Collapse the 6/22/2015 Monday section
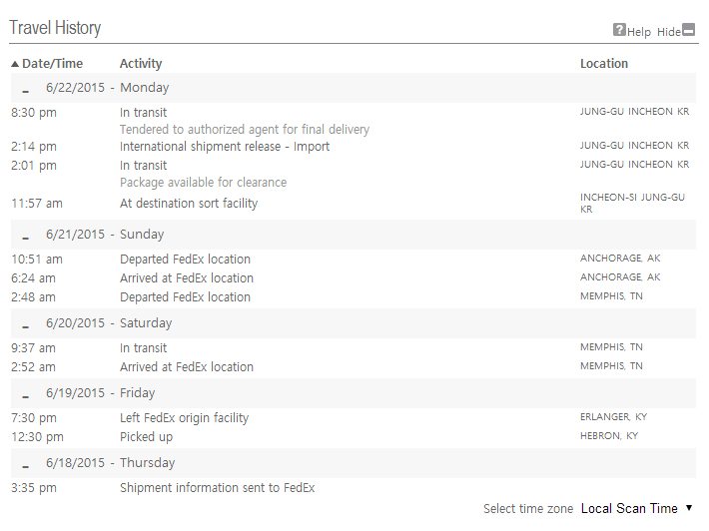709x531 pixels. 26,90
